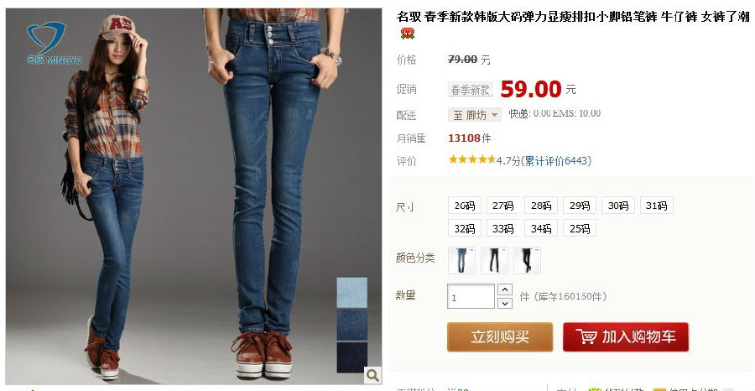Click the light blue denim color swatch

(x=351, y=292)
